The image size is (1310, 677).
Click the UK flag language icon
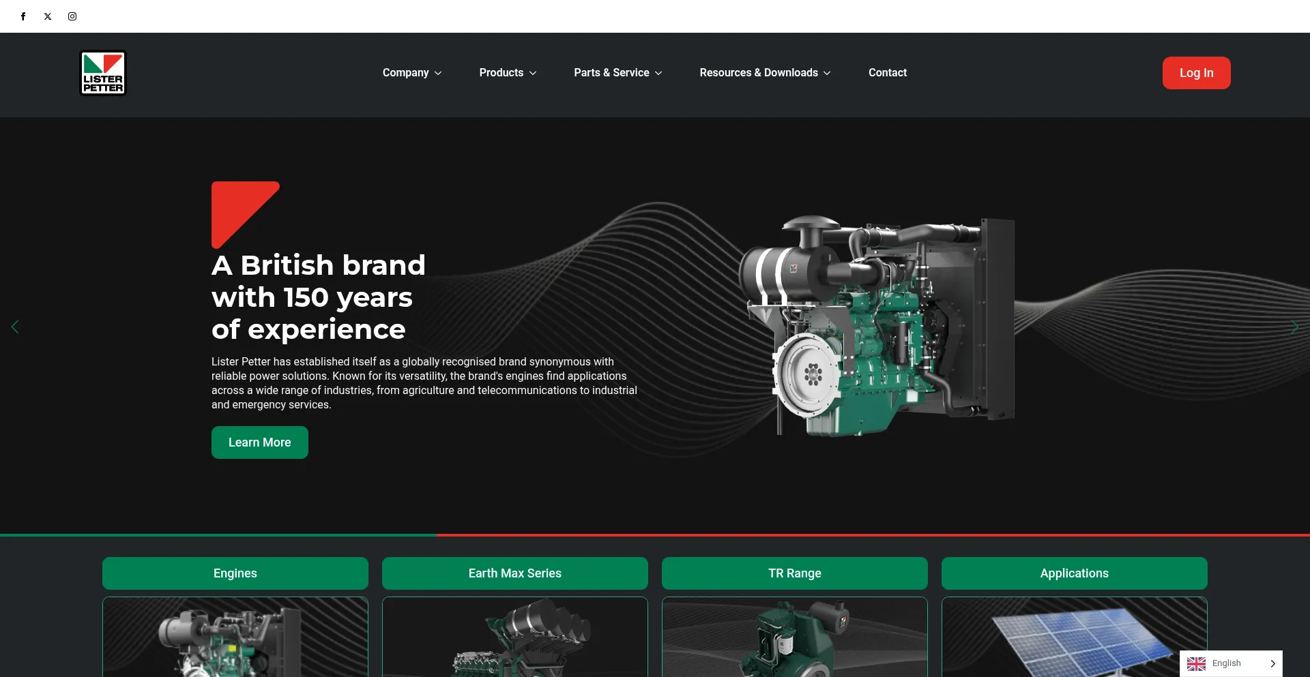point(1196,664)
